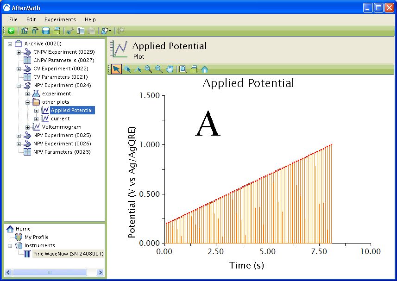Select the experiment tree item

click(57, 94)
